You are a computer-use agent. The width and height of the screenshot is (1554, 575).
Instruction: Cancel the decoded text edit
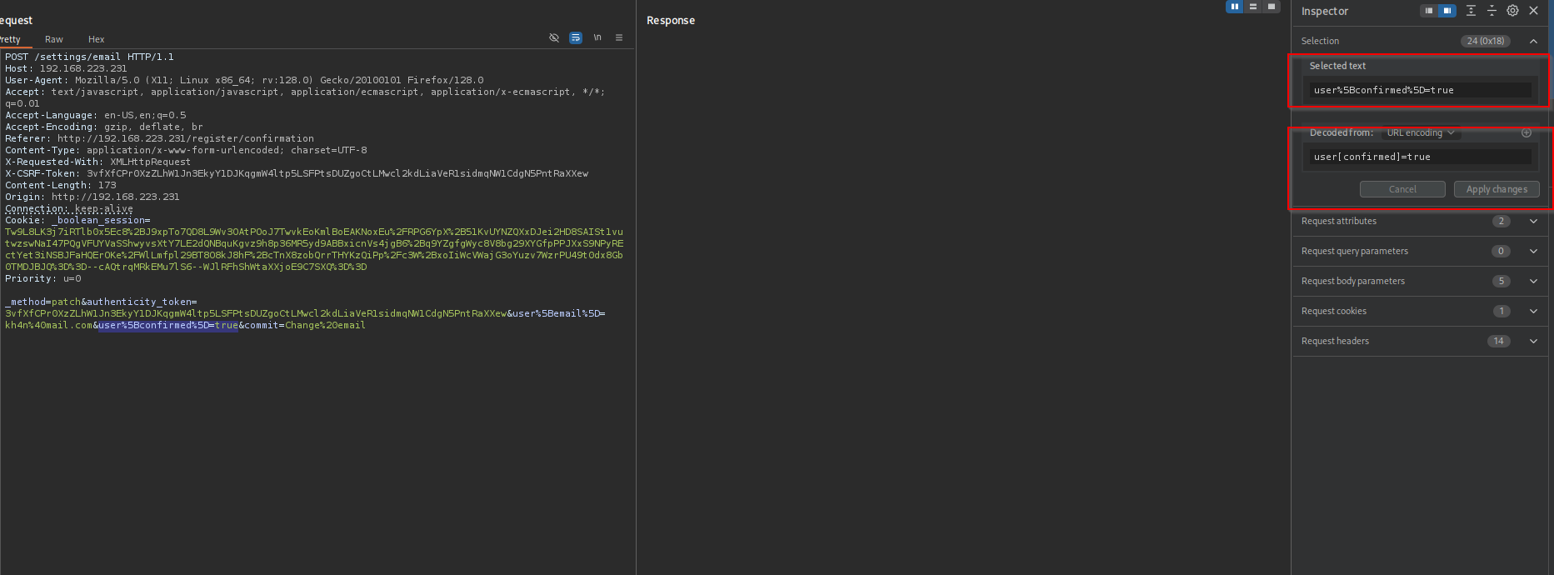[x=1402, y=189]
